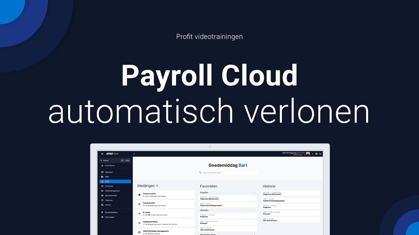
Task: Open Salarisverwerkingscockpit under Favorieten
Action: [x=228, y=205]
